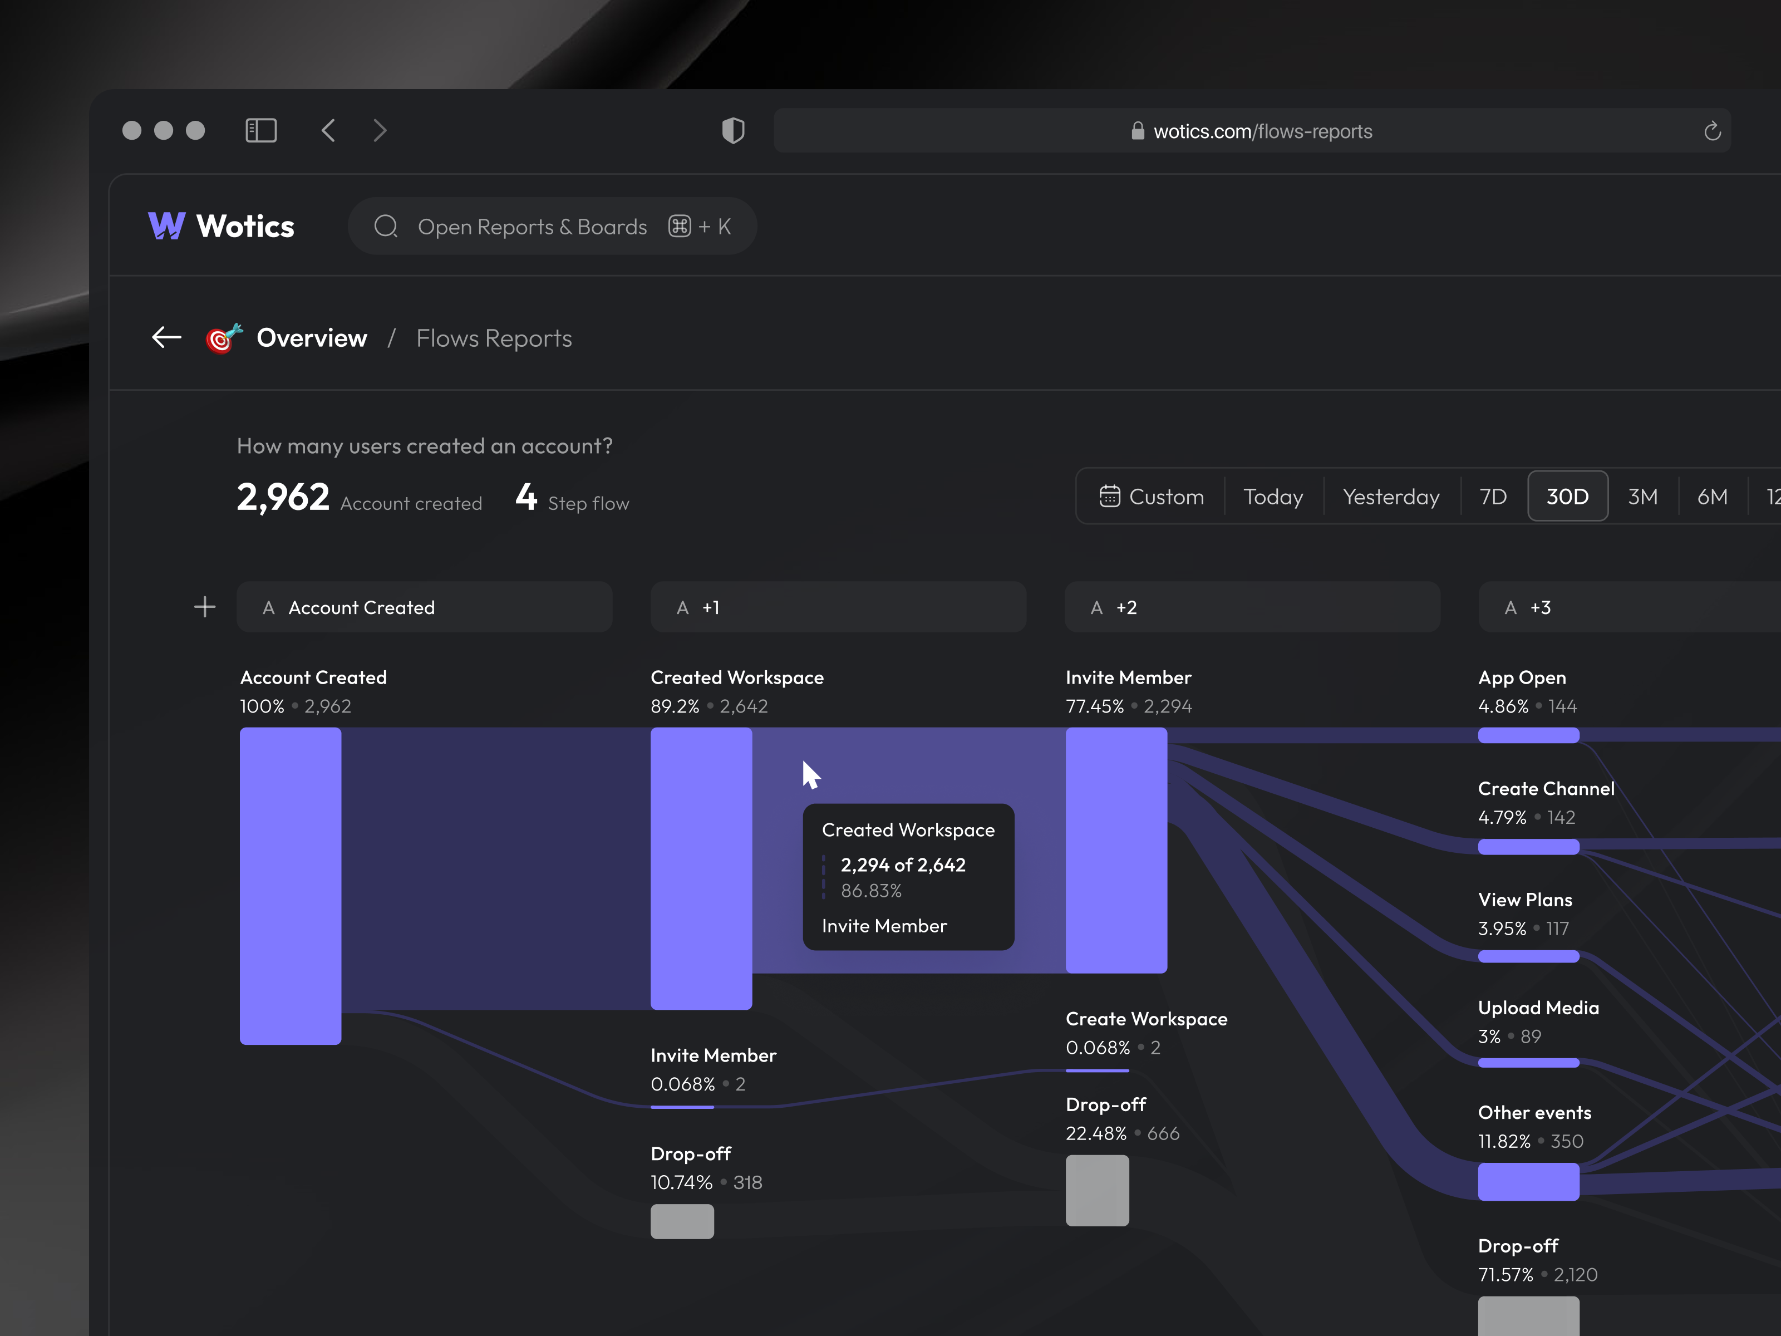Image resolution: width=1781 pixels, height=1336 pixels.
Task: Open search via the magnifier icon
Action: point(386,227)
